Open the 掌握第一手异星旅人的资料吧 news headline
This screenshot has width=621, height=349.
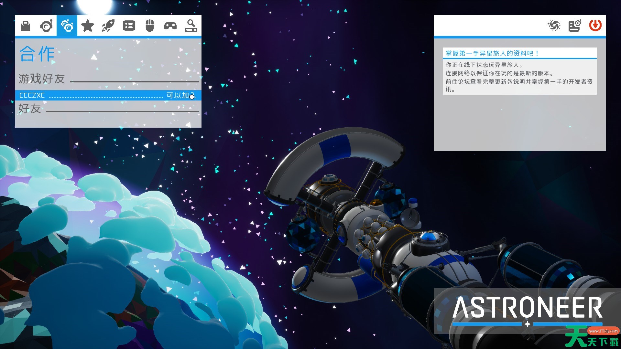tap(492, 53)
